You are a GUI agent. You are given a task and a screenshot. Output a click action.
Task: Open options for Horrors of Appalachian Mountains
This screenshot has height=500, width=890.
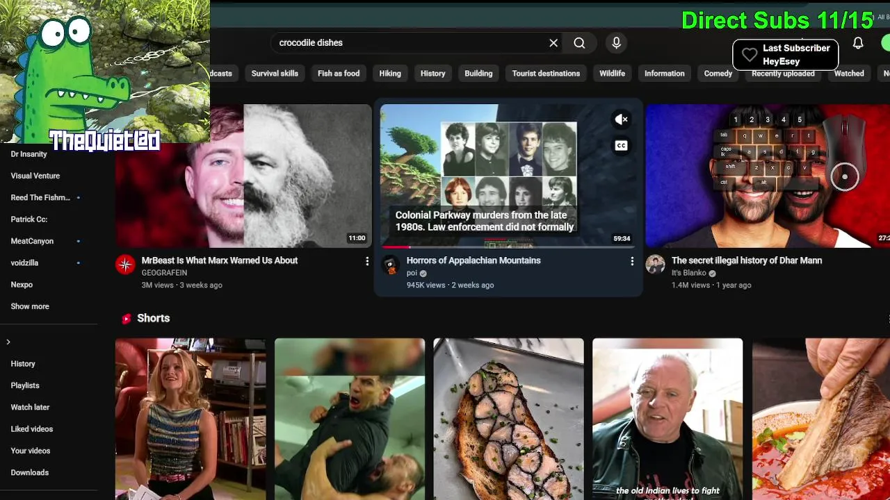[x=632, y=261]
